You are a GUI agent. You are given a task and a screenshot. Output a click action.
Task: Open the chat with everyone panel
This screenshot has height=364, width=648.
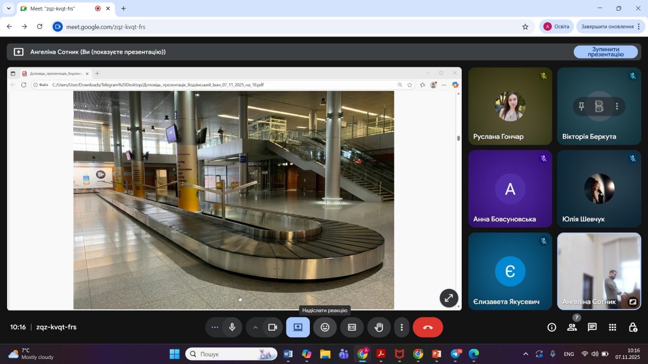pos(592,327)
